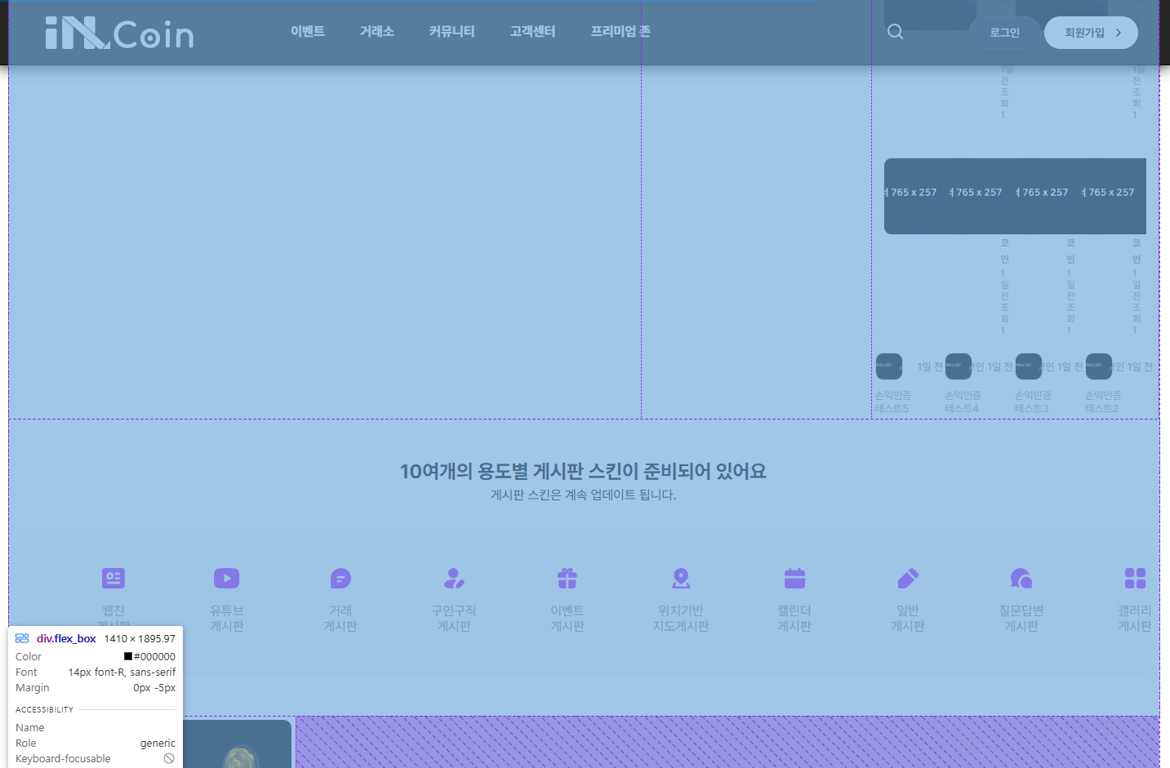This screenshot has height=768, width=1170.
Task: Select the 거래 게시판 chat icon
Action: pos(340,578)
